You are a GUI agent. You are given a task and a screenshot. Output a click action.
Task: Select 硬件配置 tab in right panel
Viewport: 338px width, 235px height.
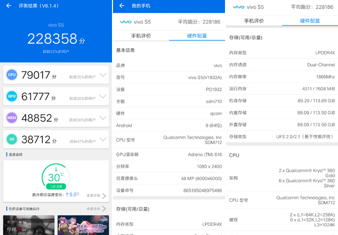(310, 21)
